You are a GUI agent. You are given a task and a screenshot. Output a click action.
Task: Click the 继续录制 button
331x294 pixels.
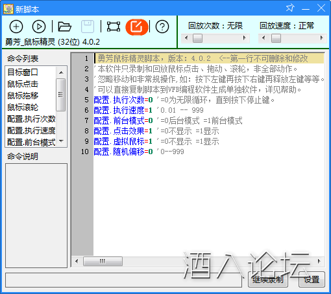coord(268,280)
